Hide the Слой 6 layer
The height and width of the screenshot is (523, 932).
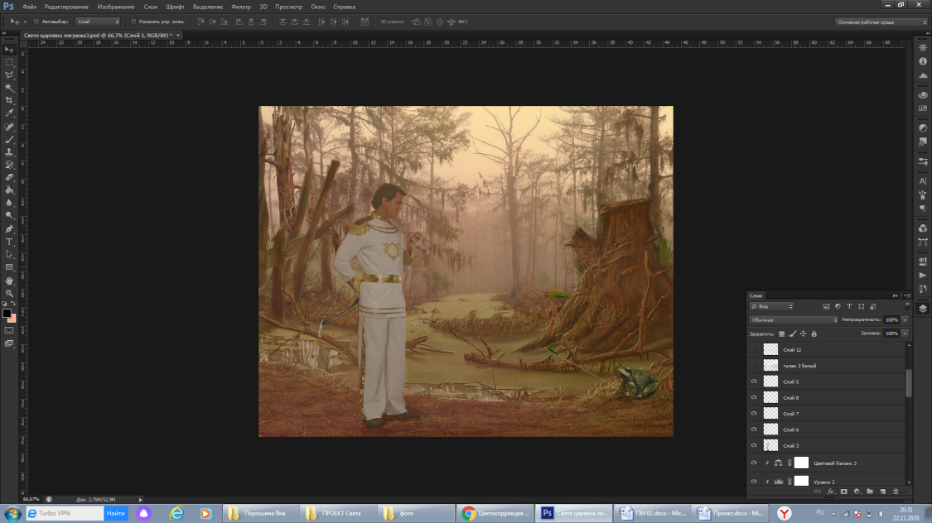click(754, 429)
